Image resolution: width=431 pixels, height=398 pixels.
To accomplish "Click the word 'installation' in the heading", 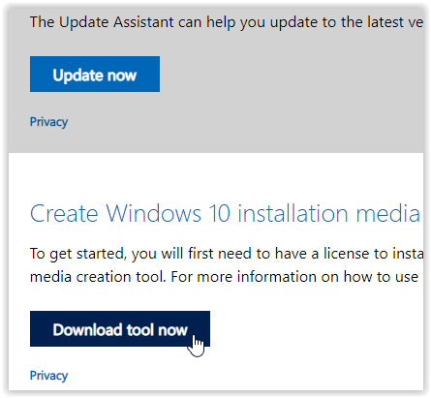I will [x=292, y=214].
